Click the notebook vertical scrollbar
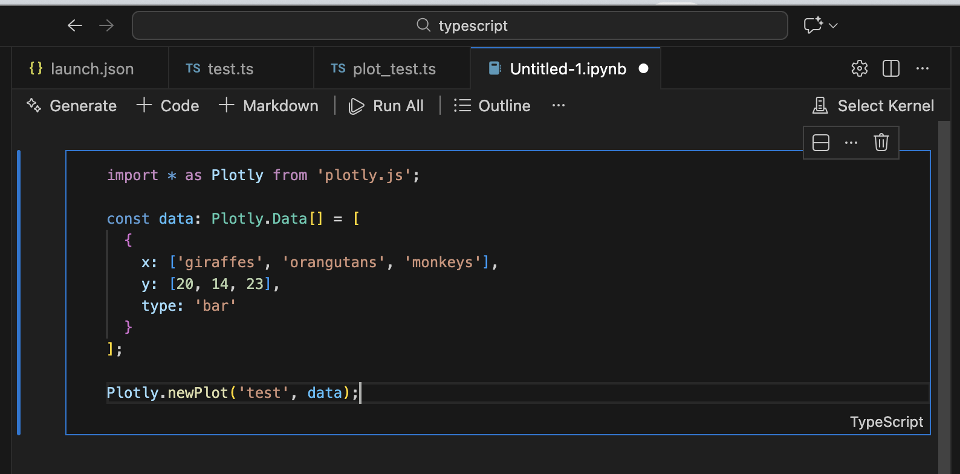Image resolution: width=960 pixels, height=474 pixels. (x=944, y=296)
